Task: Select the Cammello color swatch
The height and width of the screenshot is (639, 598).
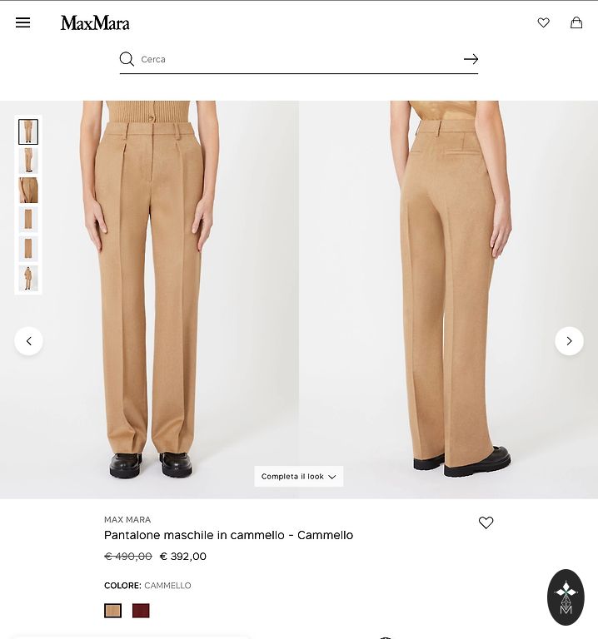Action: 112,611
